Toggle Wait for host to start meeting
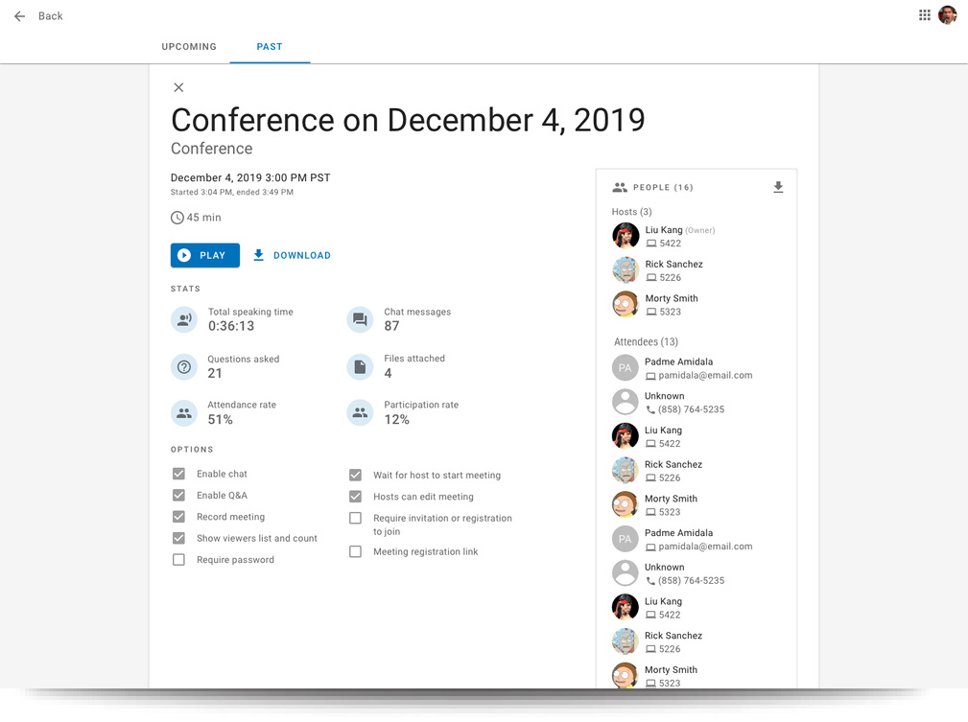Screen dimensions: 968x722 (355, 476)
